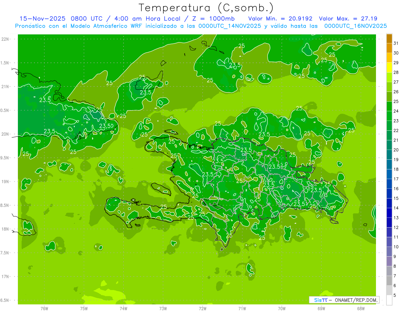Click the '72W' longitude axis label
Screen dimensions: 405x313
(x=202, y=308)
